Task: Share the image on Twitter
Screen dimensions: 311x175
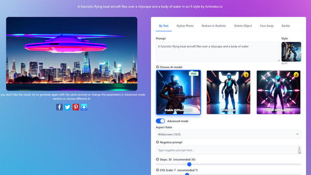Action: (x=67, y=107)
